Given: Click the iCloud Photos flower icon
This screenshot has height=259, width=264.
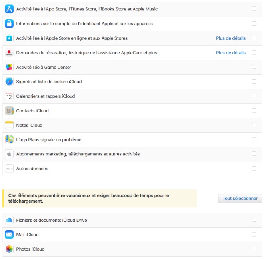Looking at the screenshot, I should 9,249.
